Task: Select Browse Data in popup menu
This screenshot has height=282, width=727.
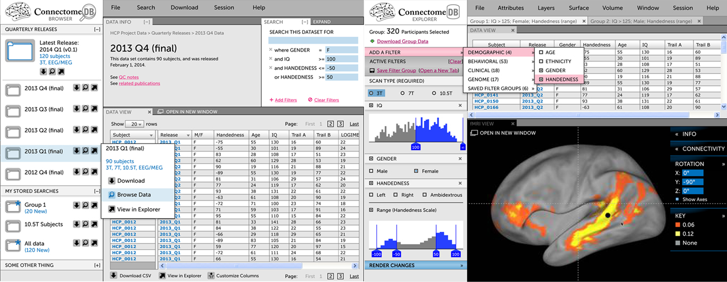Action: (138, 195)
